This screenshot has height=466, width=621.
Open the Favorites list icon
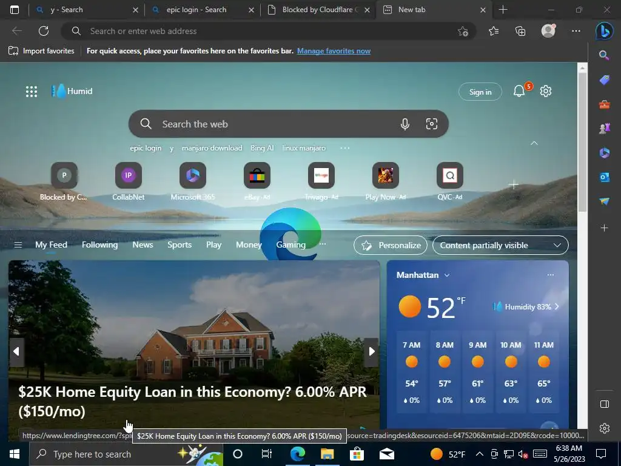click(x=494, y=31)
